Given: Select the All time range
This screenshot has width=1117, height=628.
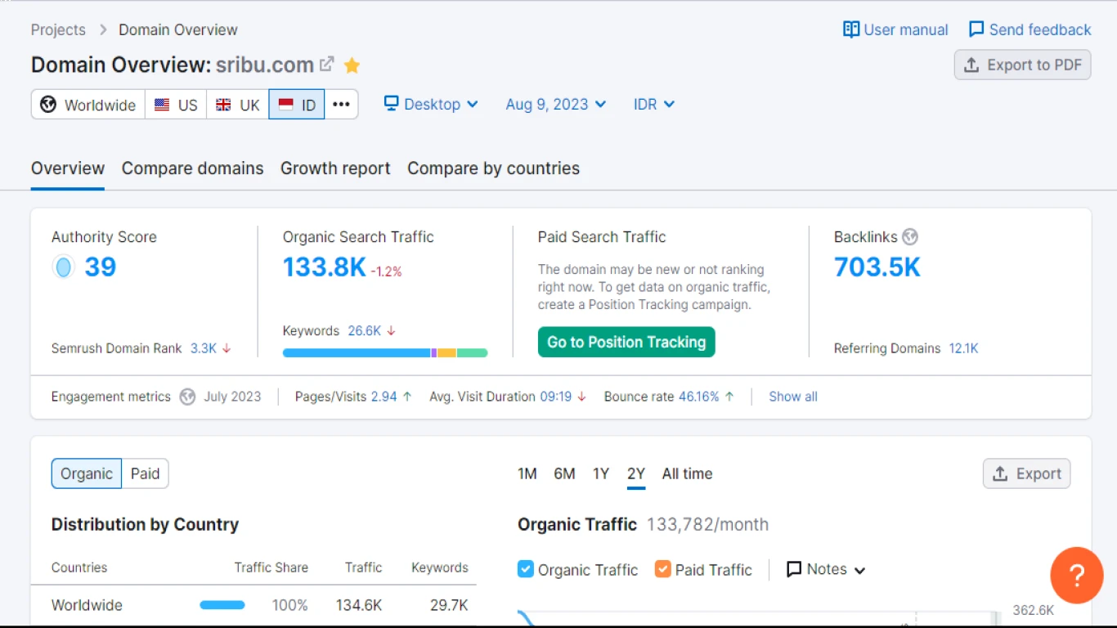Looking at the screenshot, I should tap(687, 473).
